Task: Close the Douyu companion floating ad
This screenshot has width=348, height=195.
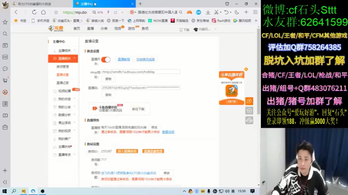Action: coord(246,69)
